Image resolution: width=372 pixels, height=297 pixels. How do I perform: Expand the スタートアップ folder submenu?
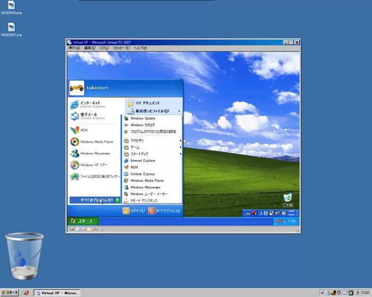click(x=152, y=154)
